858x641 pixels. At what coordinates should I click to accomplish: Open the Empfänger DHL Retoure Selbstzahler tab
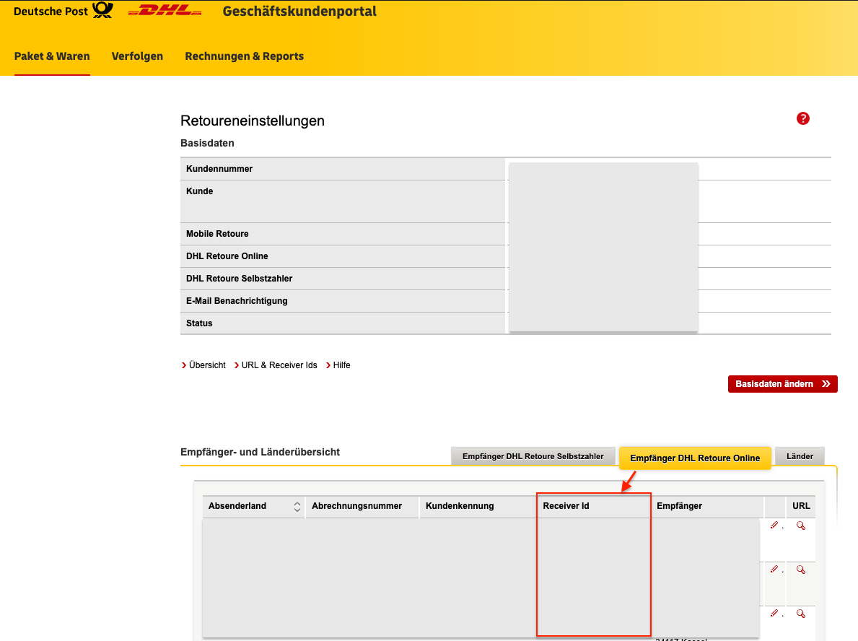point(533,455)
